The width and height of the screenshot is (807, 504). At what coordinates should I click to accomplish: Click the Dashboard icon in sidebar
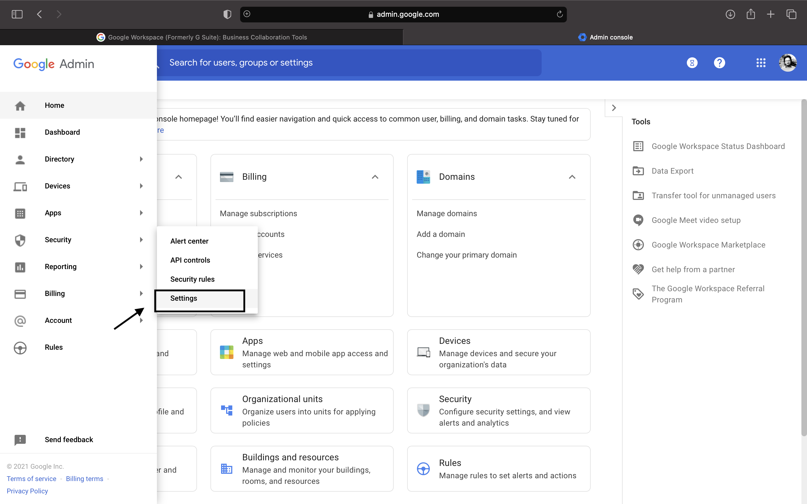point(20,132)
